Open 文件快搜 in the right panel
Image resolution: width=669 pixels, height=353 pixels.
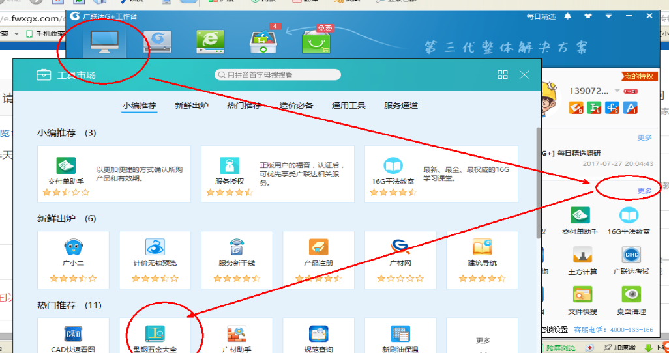tap(582, 300)
